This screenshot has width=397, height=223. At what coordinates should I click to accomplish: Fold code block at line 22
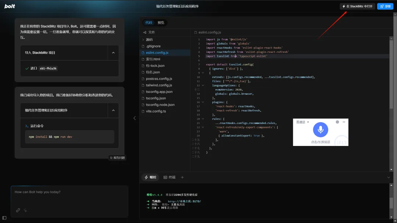203,127
